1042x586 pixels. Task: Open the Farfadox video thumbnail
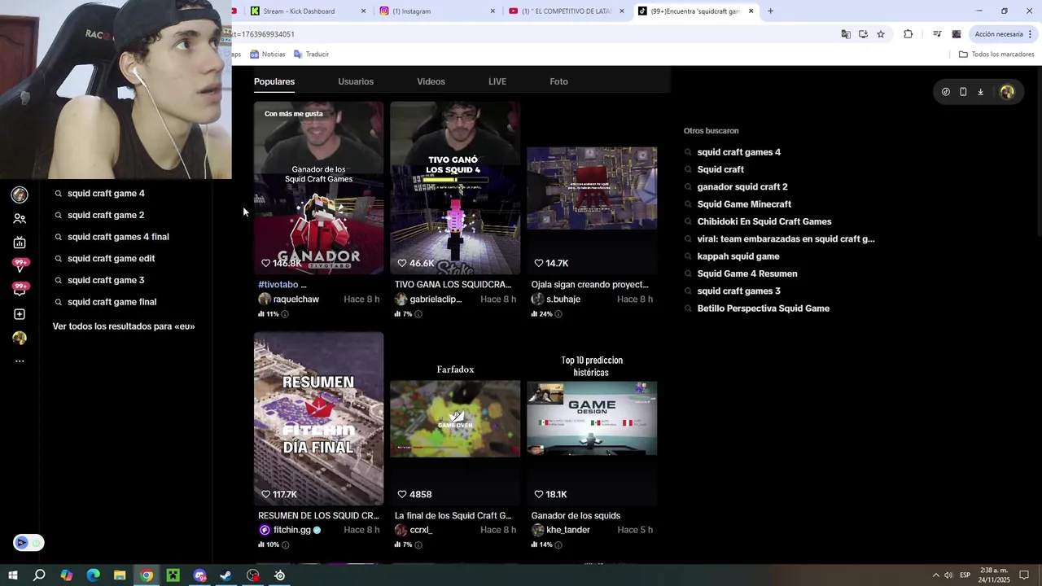[455, 418]
